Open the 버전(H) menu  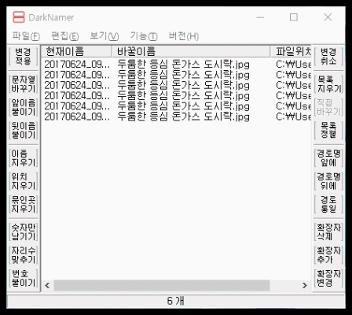(184, 36)
